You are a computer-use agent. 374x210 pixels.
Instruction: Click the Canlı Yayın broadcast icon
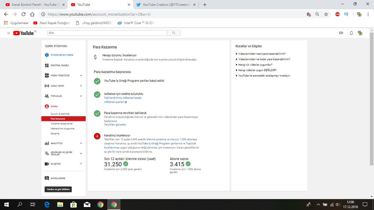47,86
